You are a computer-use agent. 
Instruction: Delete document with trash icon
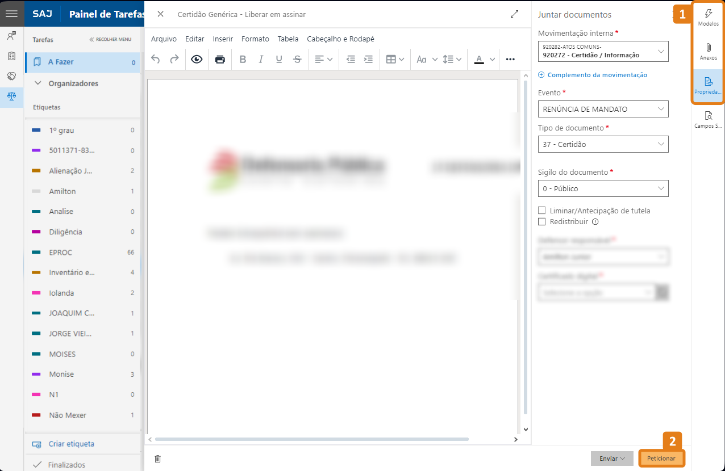(x=158, y=459)
